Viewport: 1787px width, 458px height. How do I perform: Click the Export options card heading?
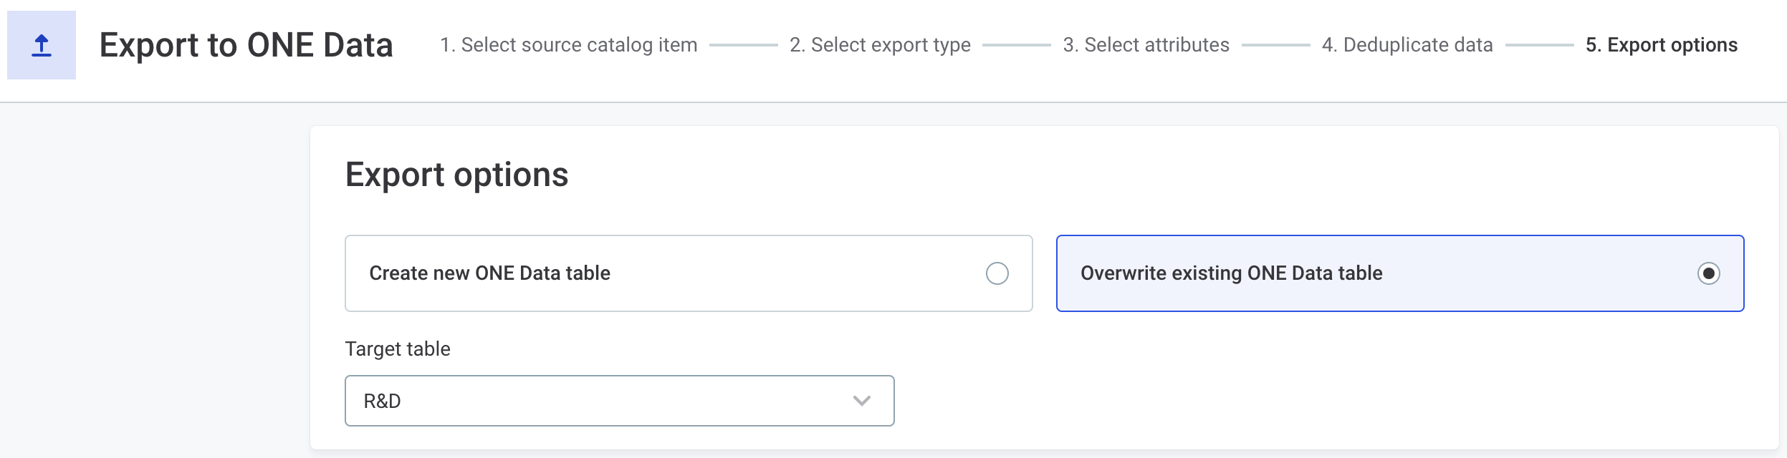pyautogui.click(x=457, y=174)
